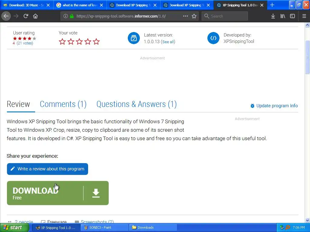Open the Firefox home page

(35, 16)
